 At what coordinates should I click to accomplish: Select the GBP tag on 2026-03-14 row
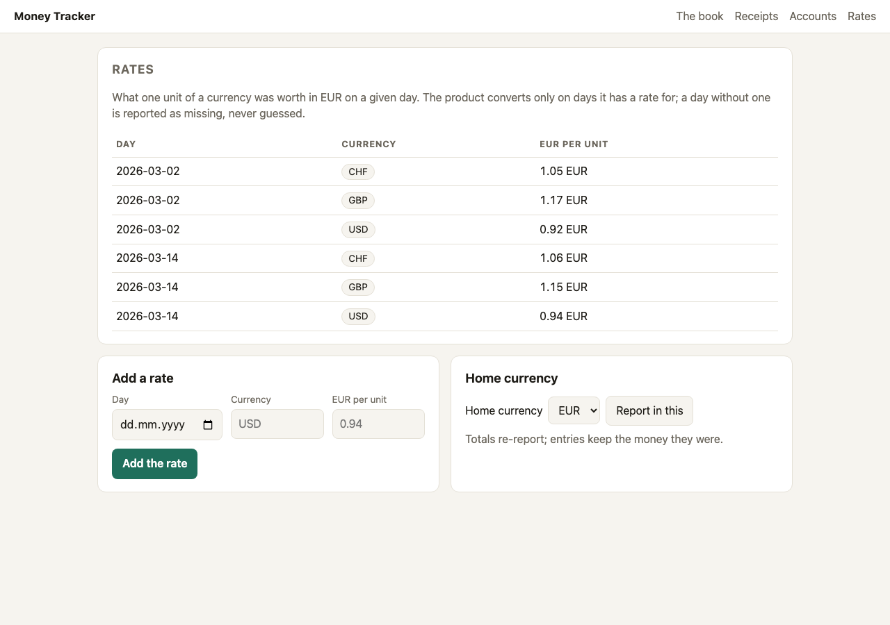coord(358,287)
